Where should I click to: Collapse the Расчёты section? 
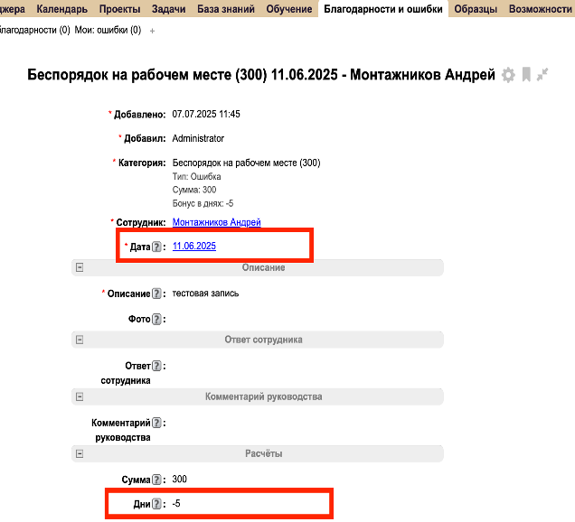[x=80, y=453]
